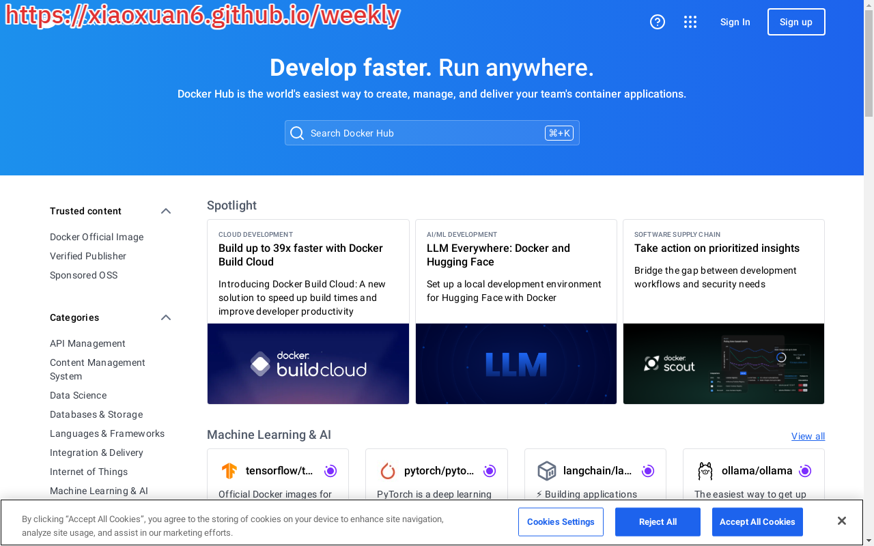Click the langchain container logo icon
The width and height of the screenshot is (874, 546).
(x=547, y=471)
